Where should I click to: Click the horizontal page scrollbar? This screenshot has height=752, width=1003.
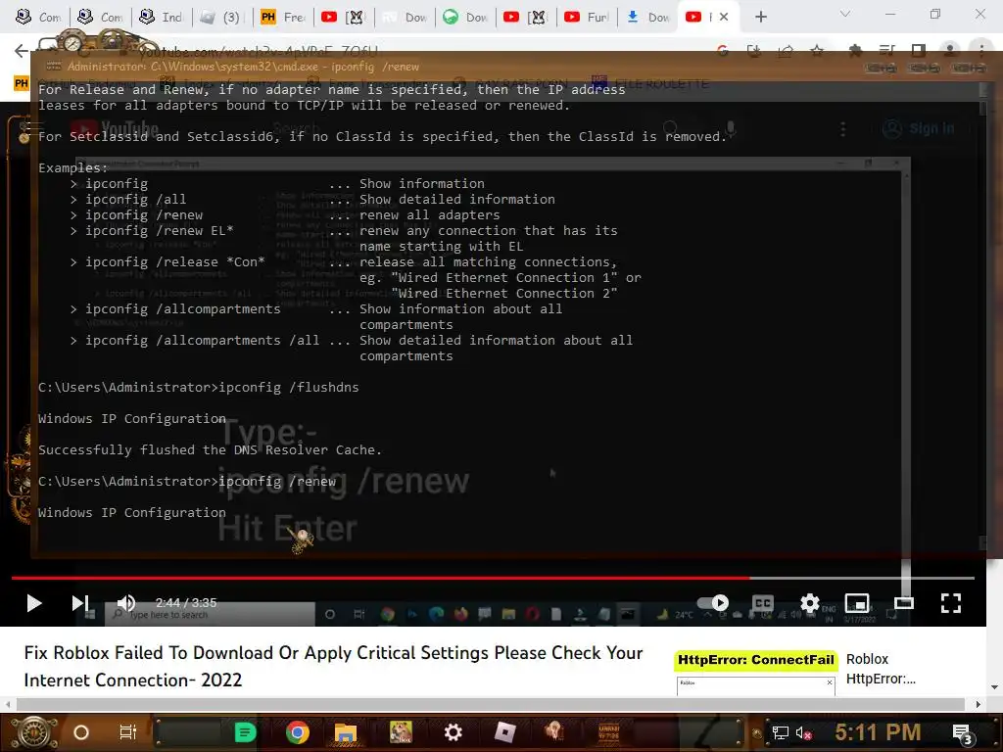[x=490, y=704]
